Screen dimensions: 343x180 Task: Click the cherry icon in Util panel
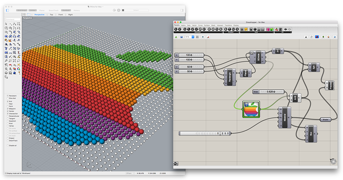(x=276, y=29)
